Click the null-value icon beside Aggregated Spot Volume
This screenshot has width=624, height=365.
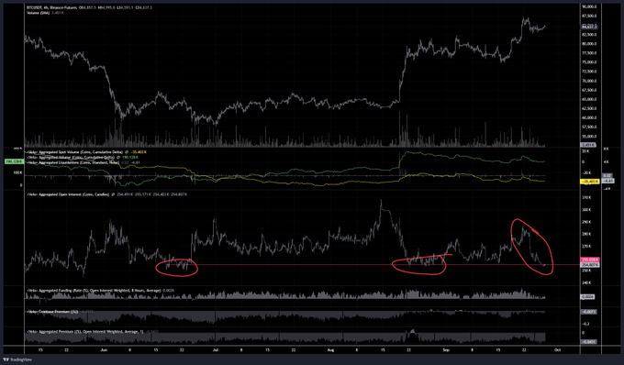click(x=127, y=152)
